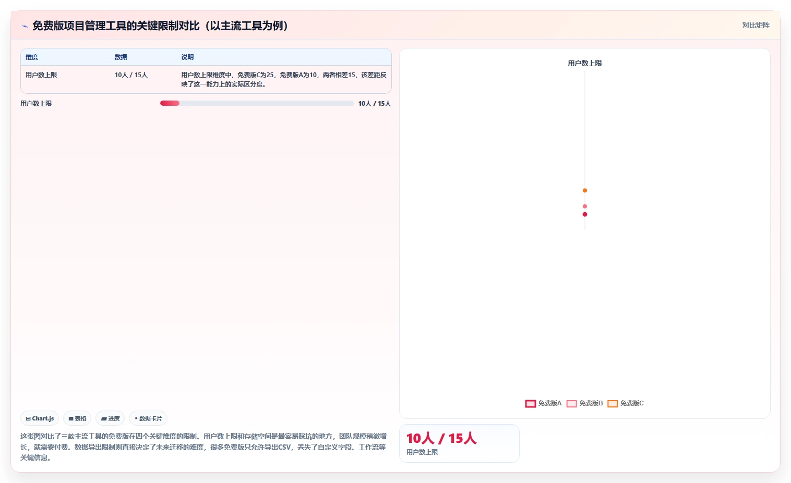Click the summary paragraph below the tags
The image size is (791, 483).
(x=204, y=447)
